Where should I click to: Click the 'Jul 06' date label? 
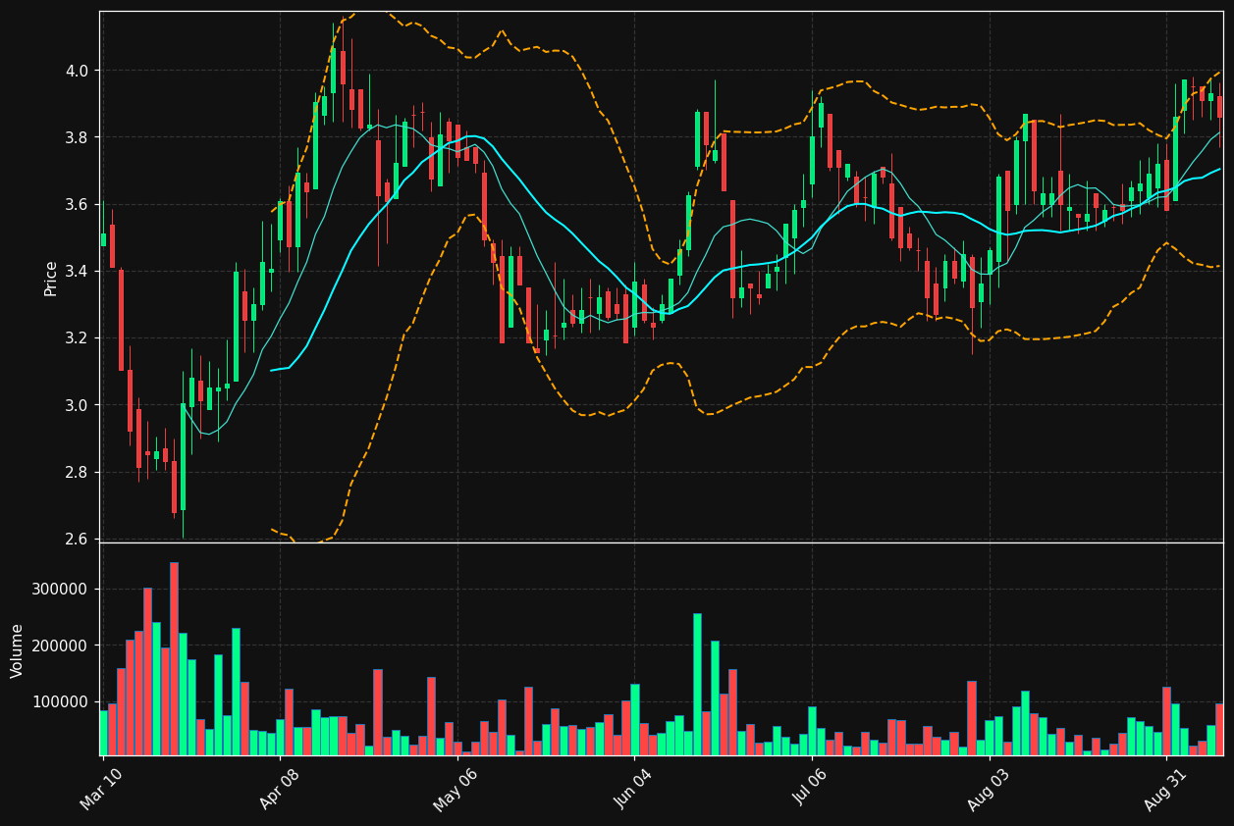[810, 789]
